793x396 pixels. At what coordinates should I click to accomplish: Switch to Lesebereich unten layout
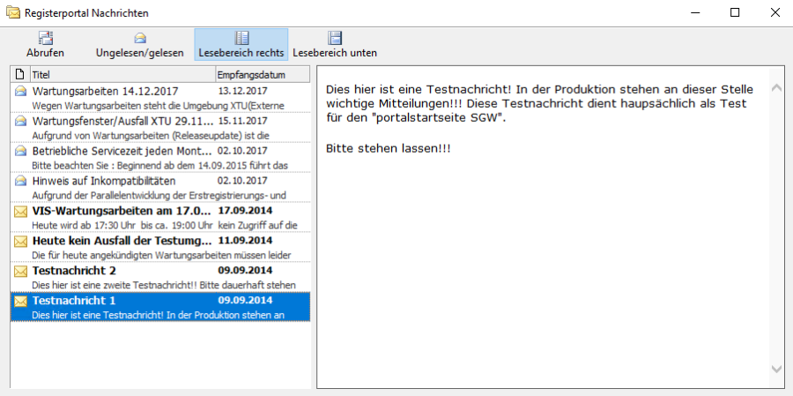pos(335,43)
